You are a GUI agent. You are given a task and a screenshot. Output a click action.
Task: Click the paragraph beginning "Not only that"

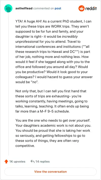[x=52, y=101]
